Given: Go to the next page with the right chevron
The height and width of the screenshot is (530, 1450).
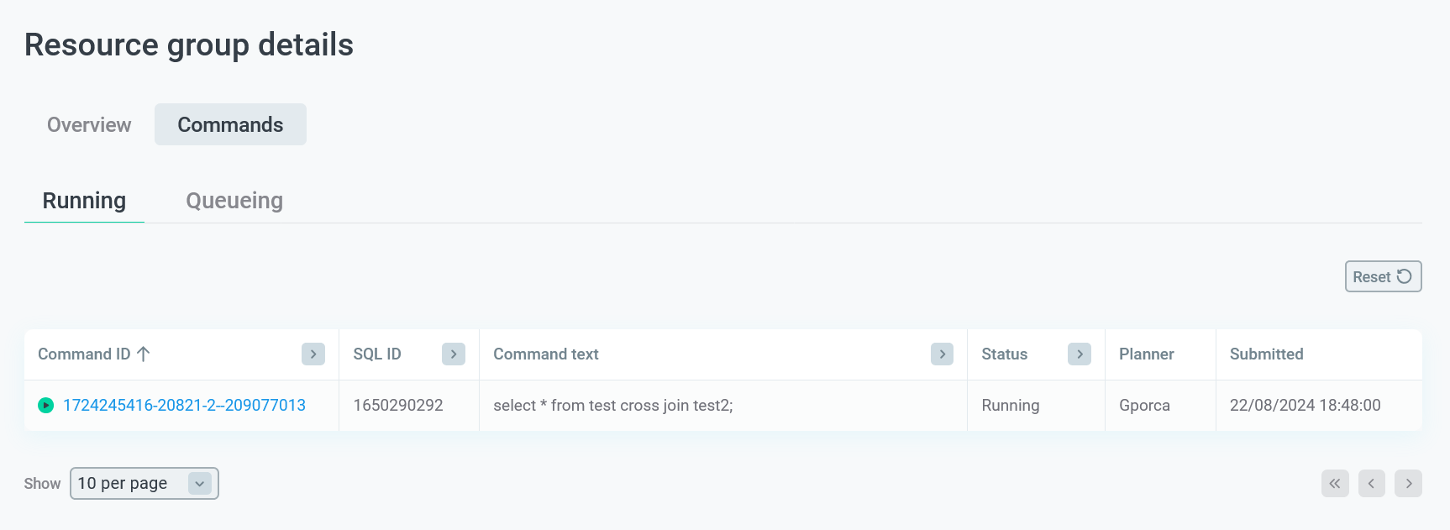Looking at the screenshot, I should (x=1409, y=483).
